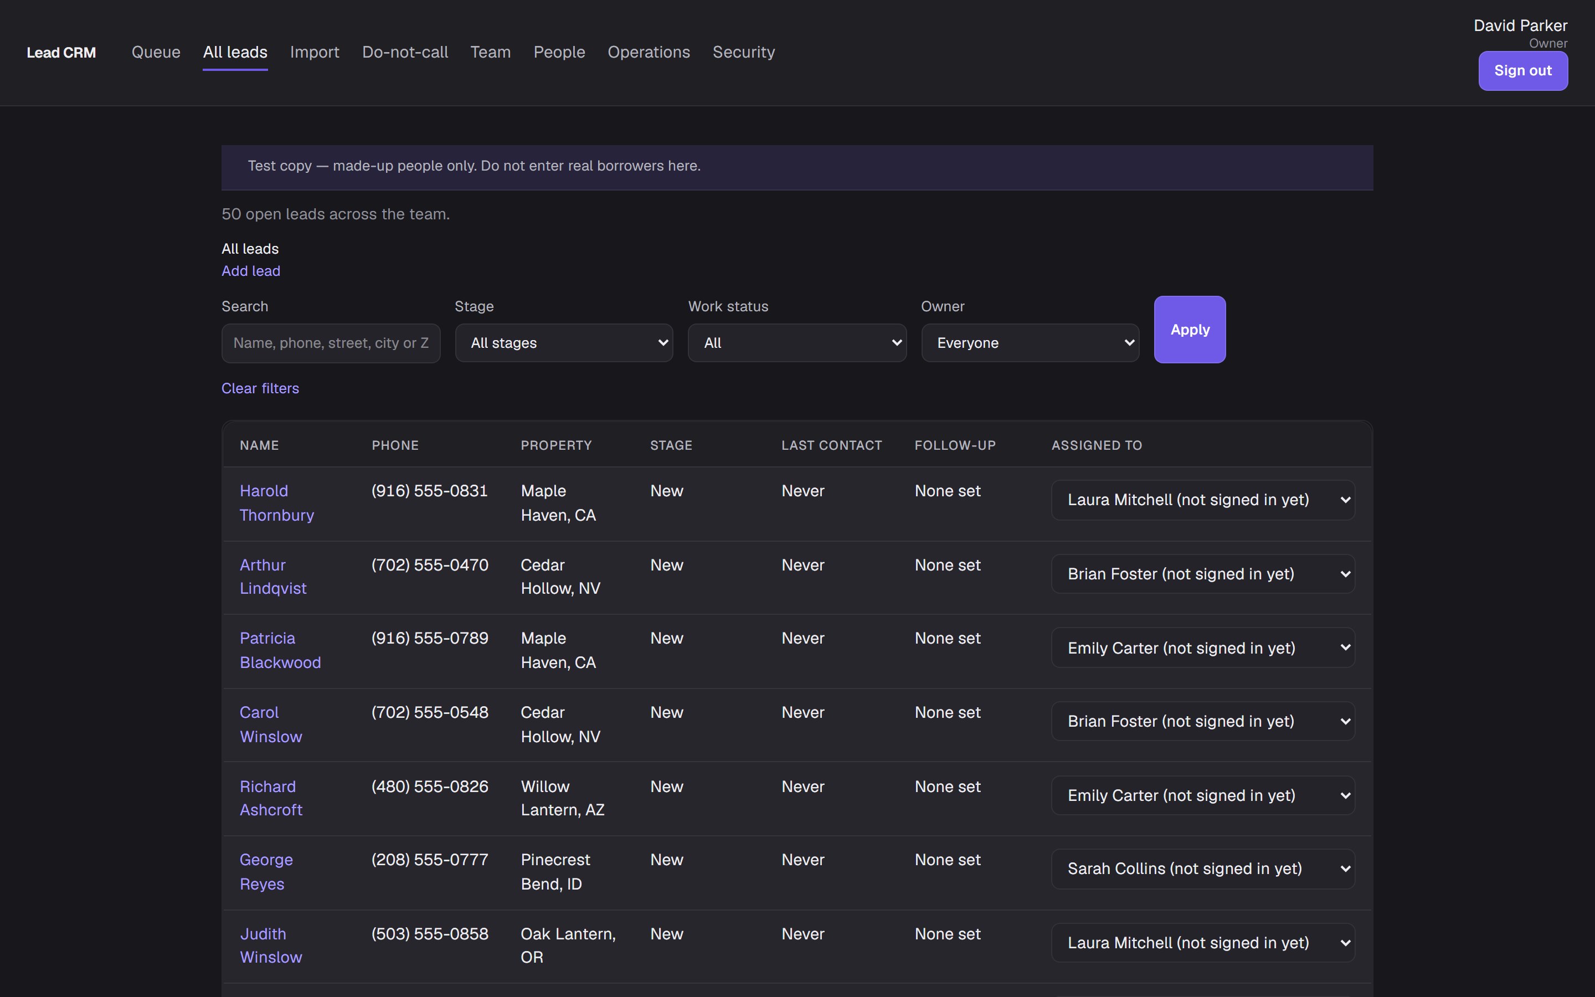1595x997 pixels.
Task: Click the Follow-up column header
Action: (955, 445)
